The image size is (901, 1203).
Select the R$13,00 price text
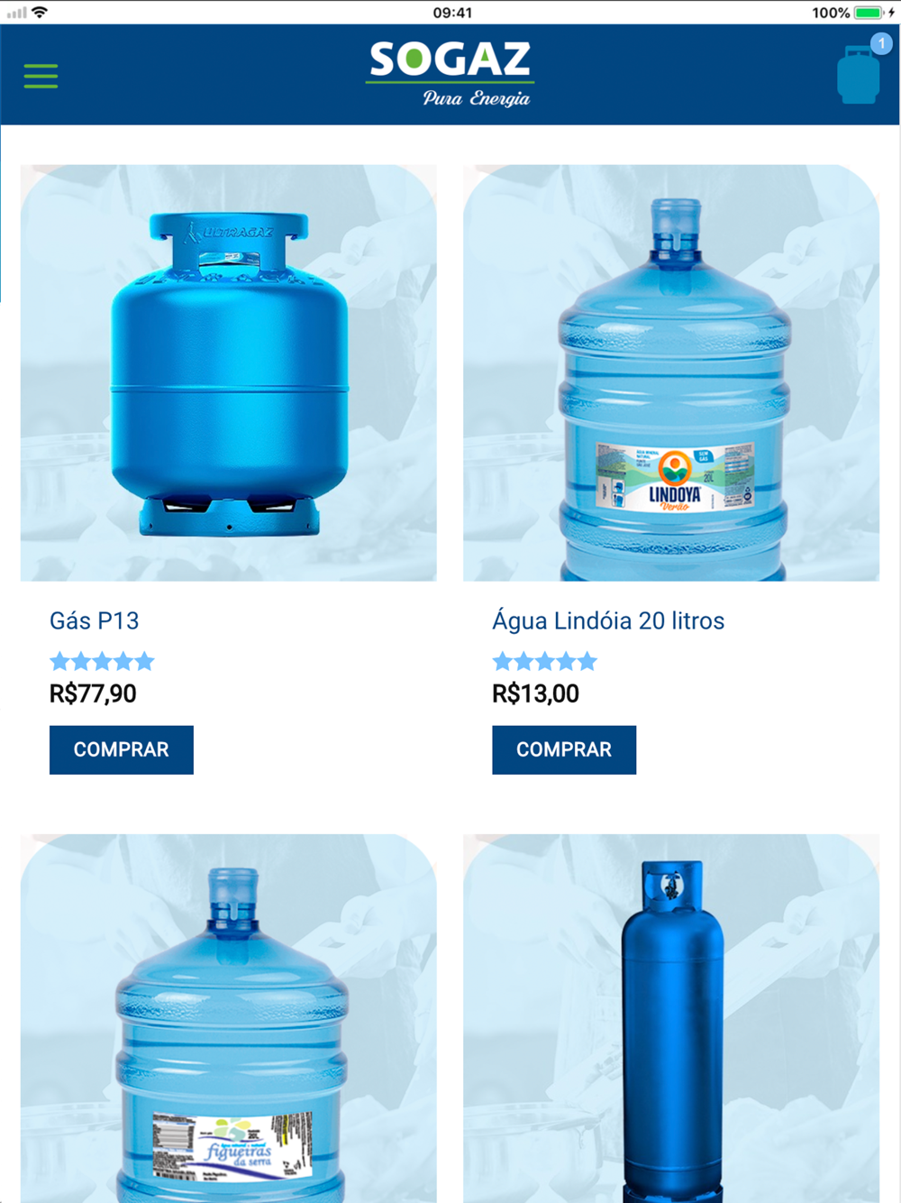[536, 693]
